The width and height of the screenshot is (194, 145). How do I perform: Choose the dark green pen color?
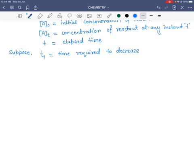pos(119,16)
